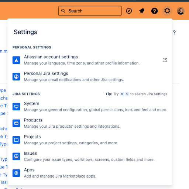This screenshot has width=189, height=189.
Task: Click the Projects folder icon
Action: point(16,140)
